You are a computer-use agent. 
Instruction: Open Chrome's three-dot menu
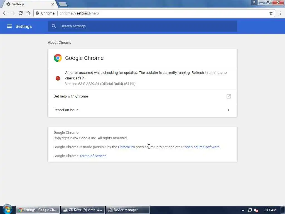(280, 13)
